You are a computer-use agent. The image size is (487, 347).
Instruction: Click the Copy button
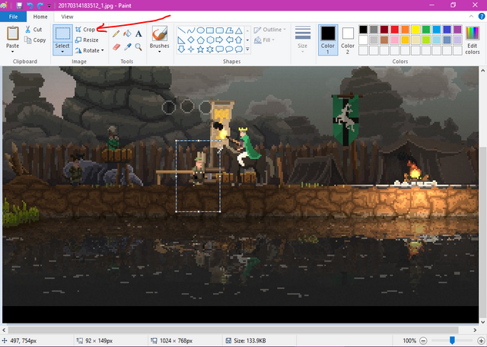(35, 40)
